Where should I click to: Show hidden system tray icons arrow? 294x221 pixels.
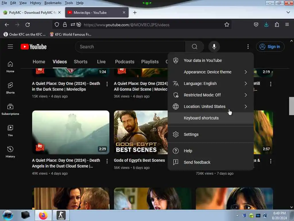237,216
